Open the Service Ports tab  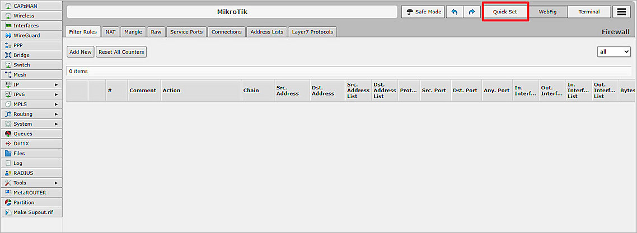click(186, 32)
